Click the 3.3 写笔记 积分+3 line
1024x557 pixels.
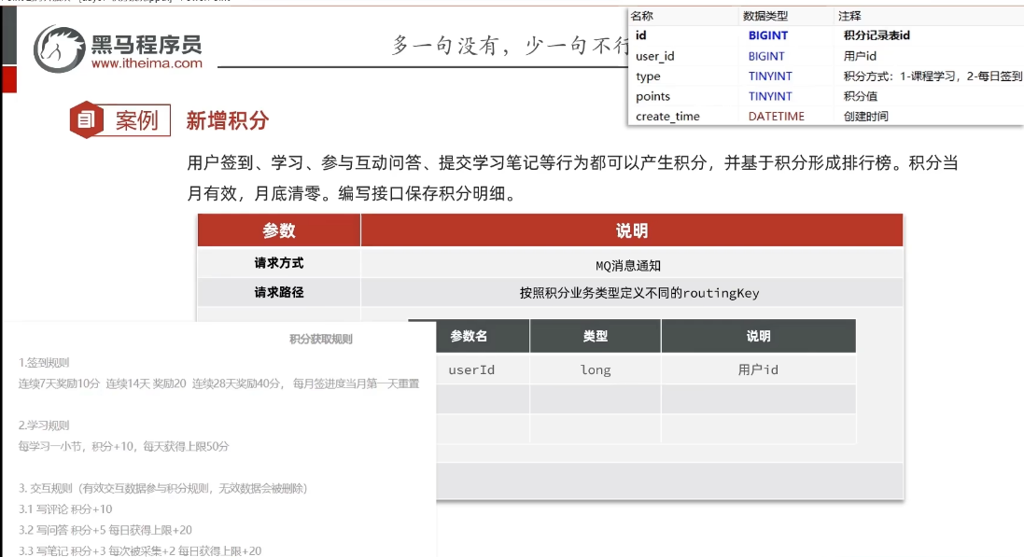(x=140, y=550)
